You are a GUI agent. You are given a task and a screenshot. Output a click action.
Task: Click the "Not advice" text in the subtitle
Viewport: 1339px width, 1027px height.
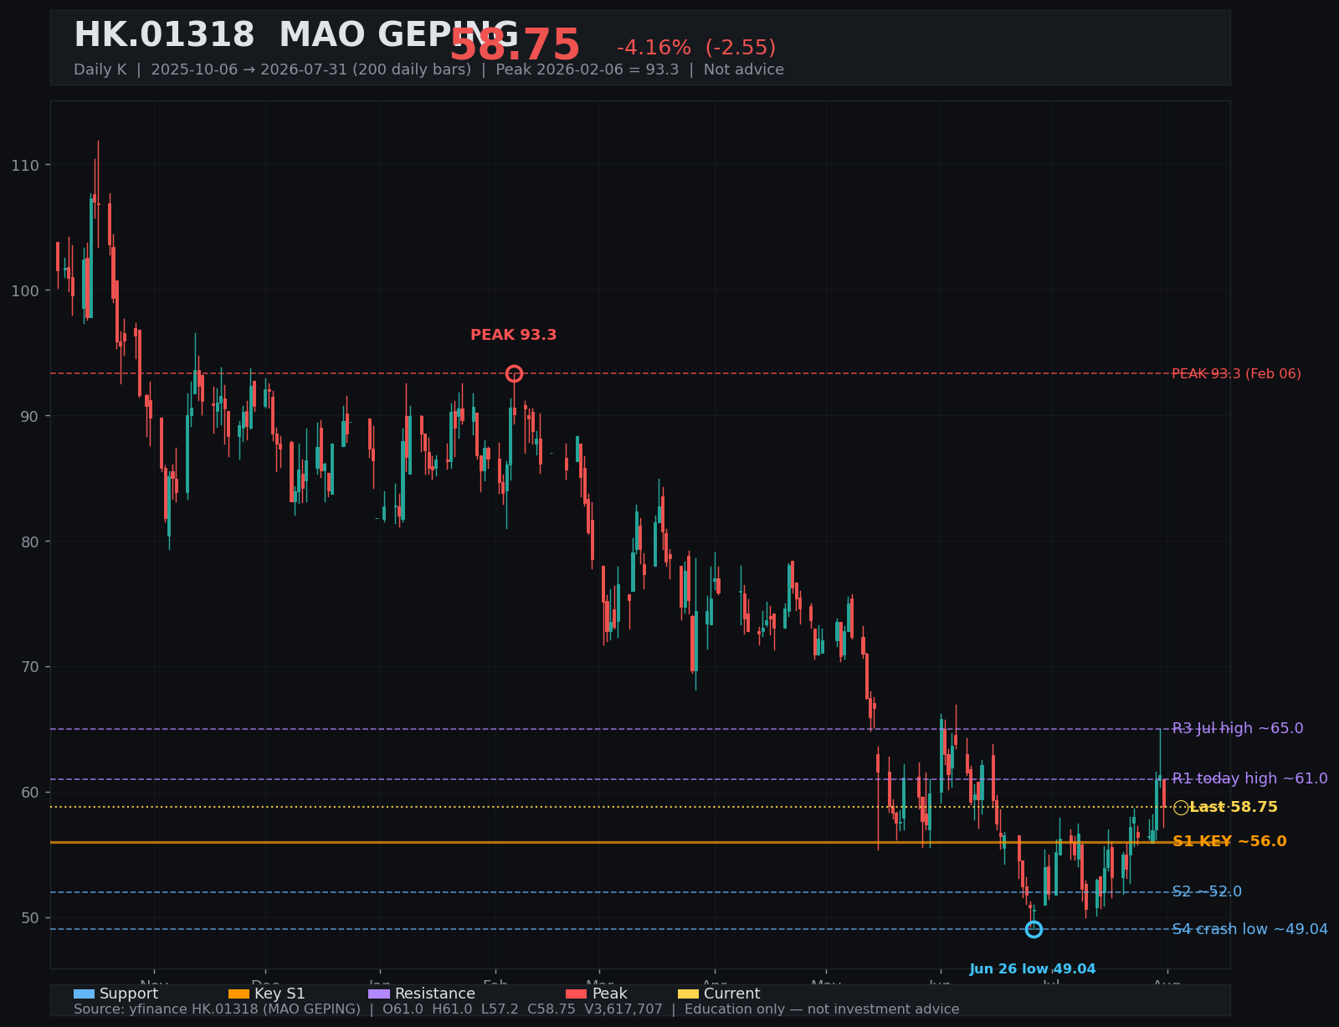pos(744,69)
